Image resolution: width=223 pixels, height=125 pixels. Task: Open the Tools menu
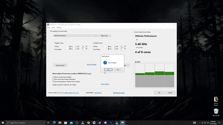coord(53,27)
